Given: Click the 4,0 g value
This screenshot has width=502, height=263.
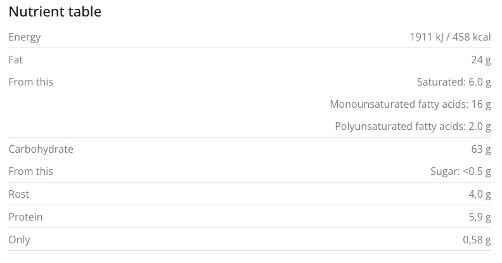Looking at the screenshot, I should 479,195.
